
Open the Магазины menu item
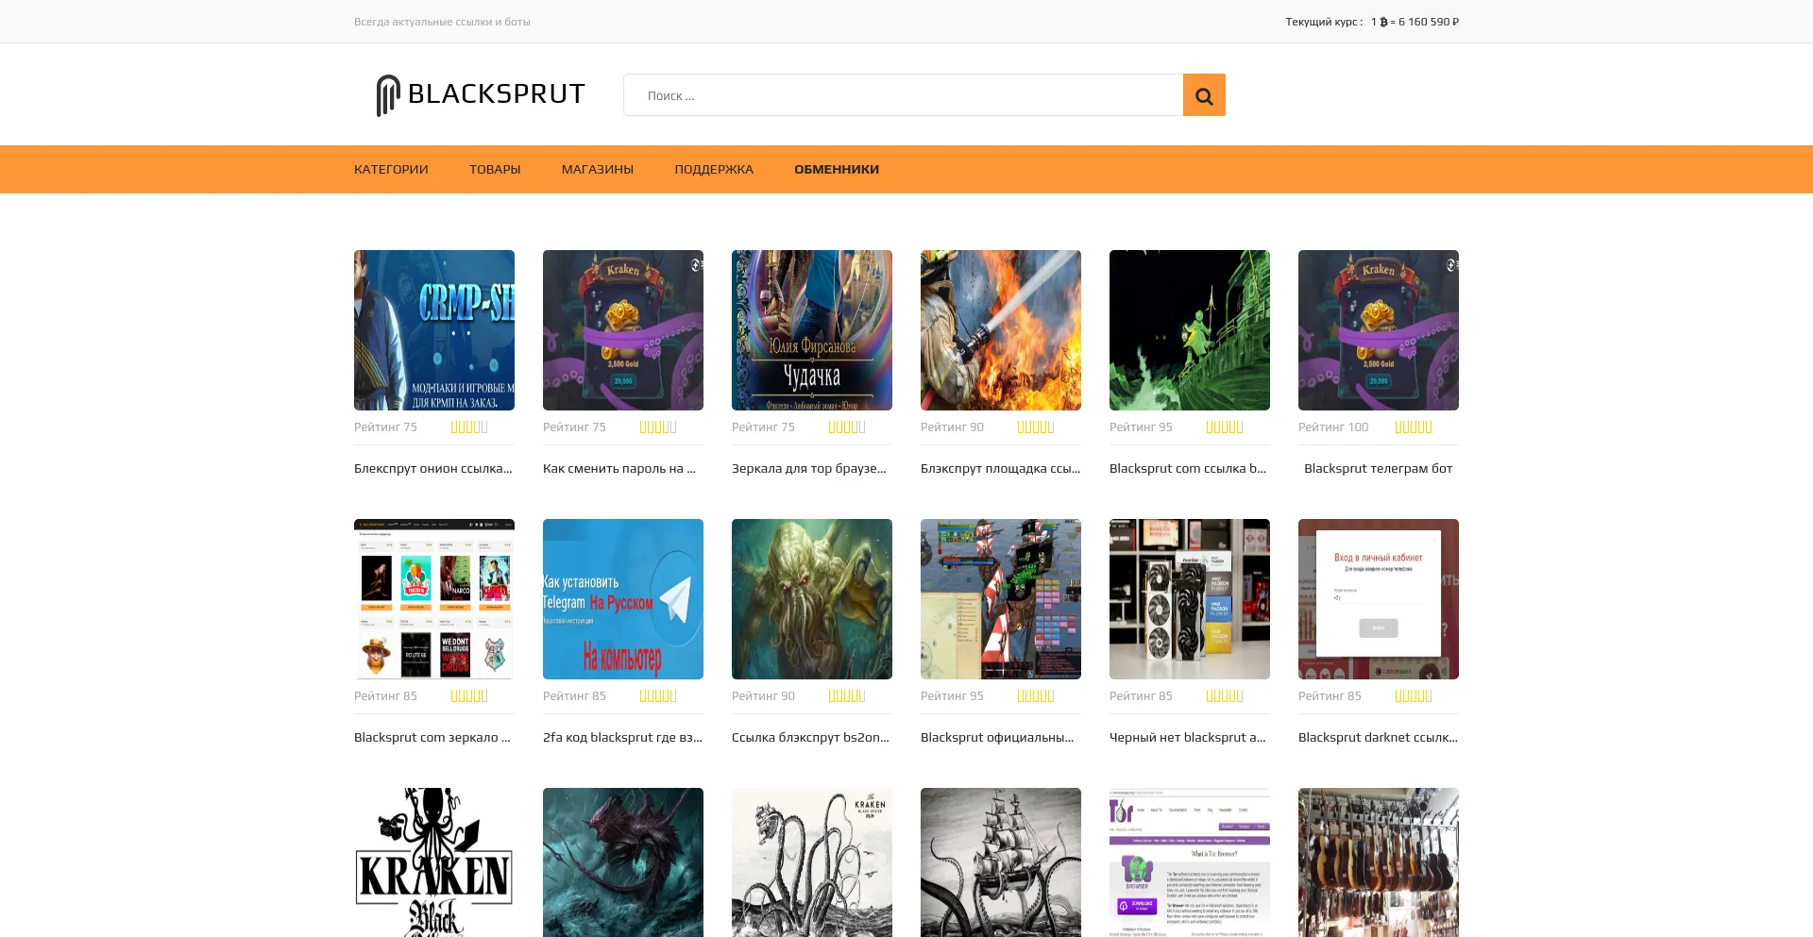click(598, 170)
